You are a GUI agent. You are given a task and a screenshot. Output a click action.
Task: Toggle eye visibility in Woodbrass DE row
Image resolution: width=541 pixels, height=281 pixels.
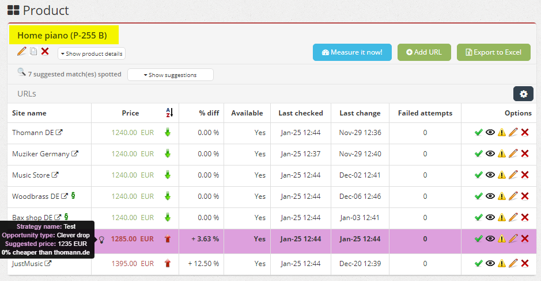point(490,197)
